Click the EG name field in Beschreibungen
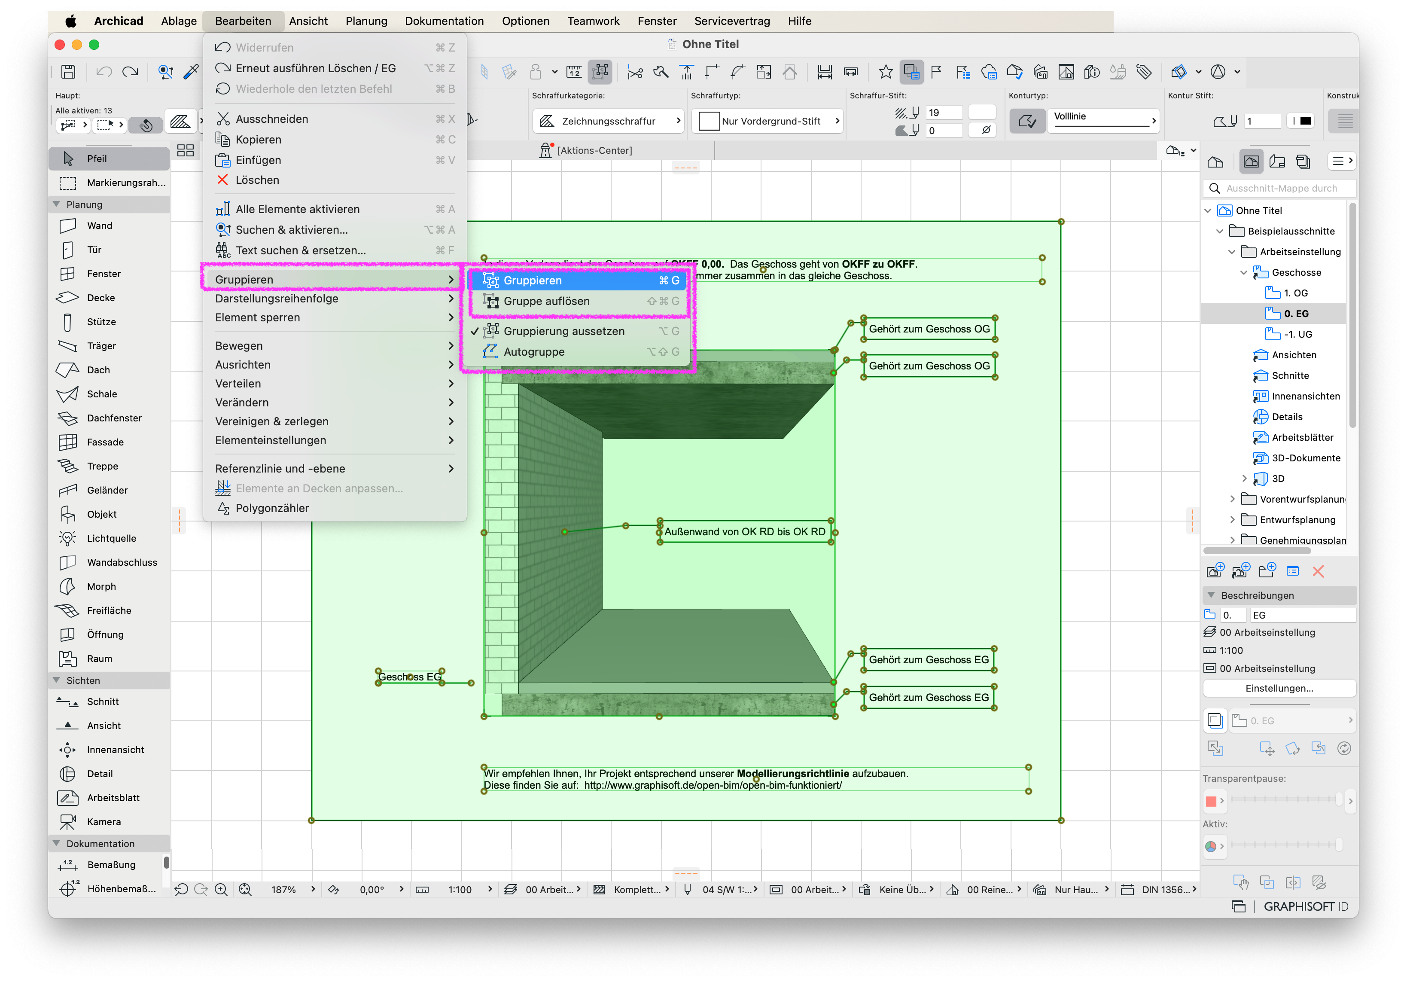 point(1302,615)
